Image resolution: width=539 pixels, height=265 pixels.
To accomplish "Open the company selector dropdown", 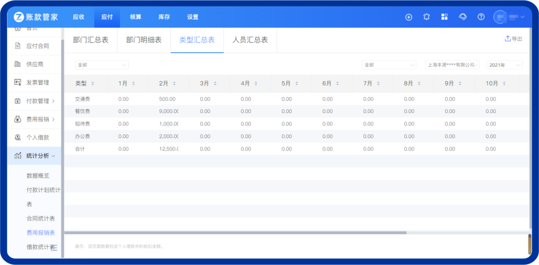I will point(452,65).
